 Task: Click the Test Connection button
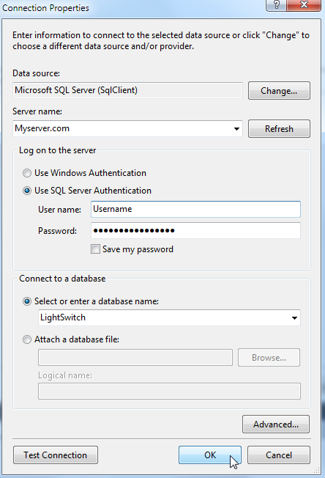click(56, 455)
